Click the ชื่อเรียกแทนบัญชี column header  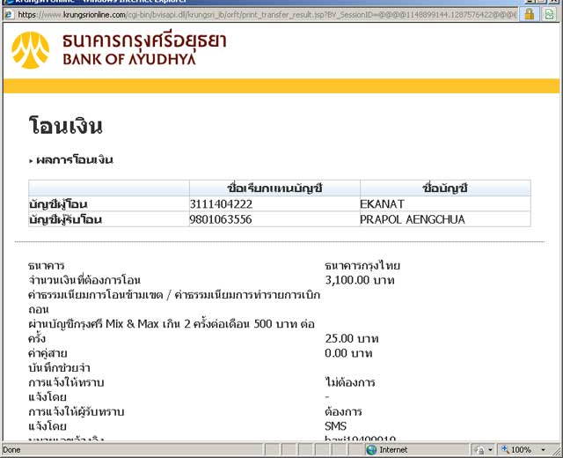point(274,188)
